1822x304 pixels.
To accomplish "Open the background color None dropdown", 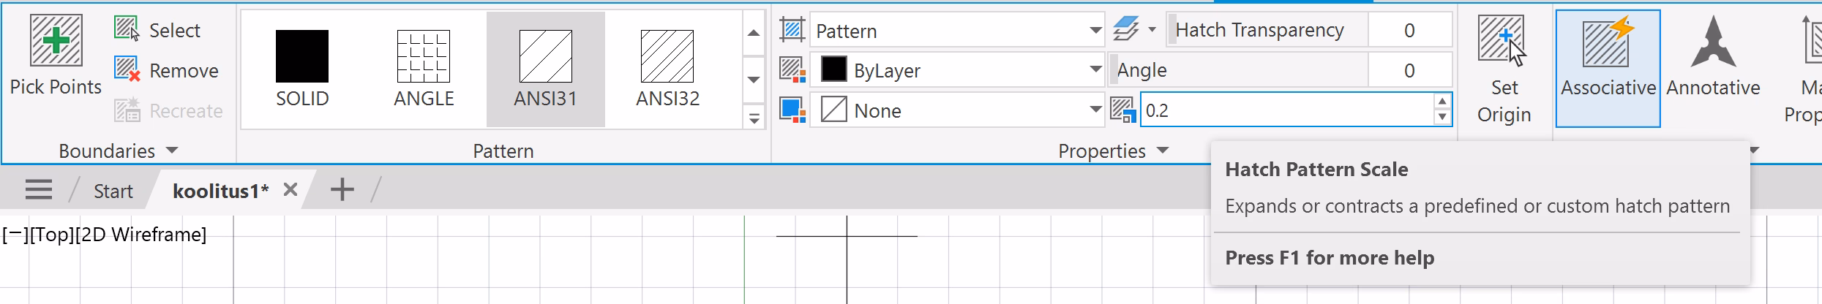I will [x=1095, y=110].
